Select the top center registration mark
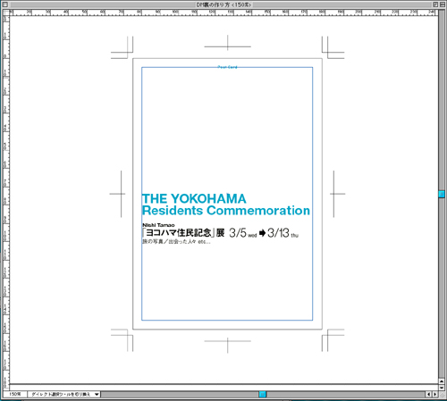Image resolution: width=447 pixels, height=401 pixels. [x=227, y=46]
